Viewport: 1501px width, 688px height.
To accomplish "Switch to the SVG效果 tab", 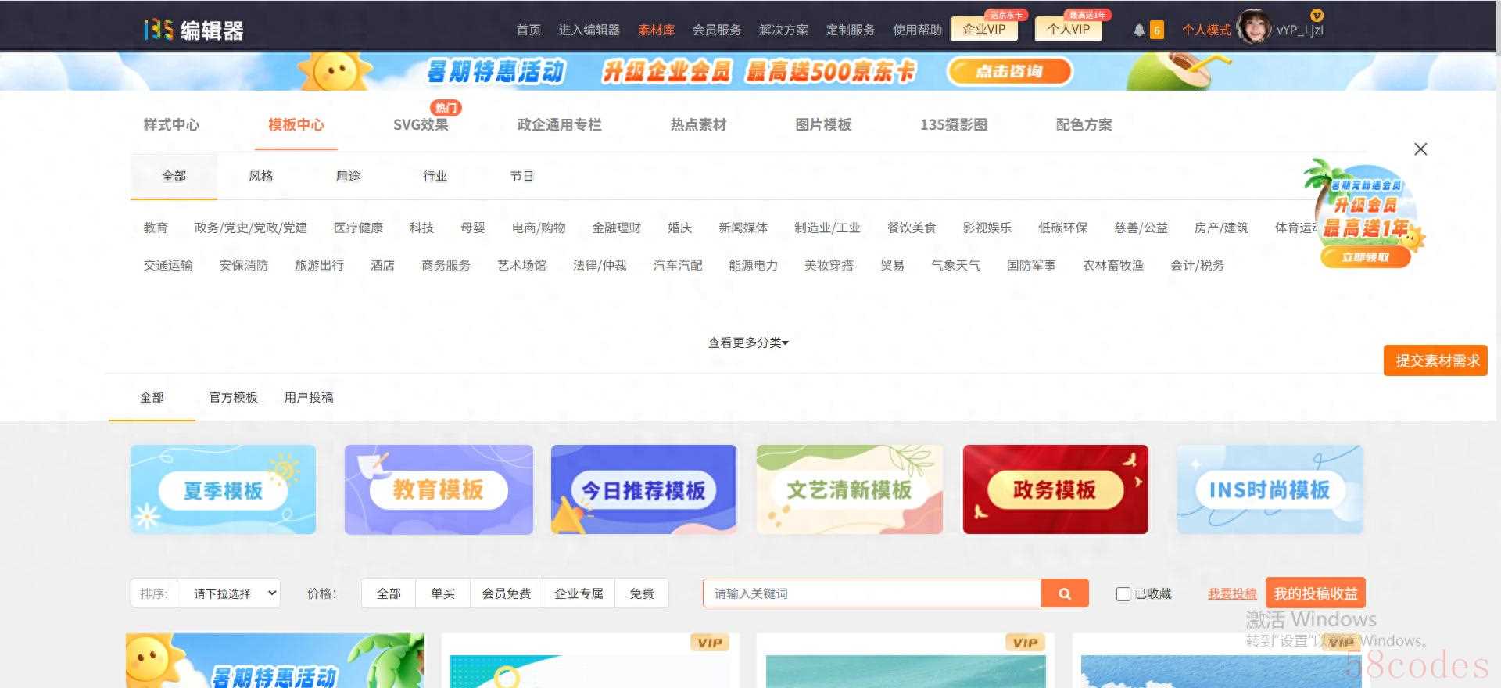I will coord(421,124).
